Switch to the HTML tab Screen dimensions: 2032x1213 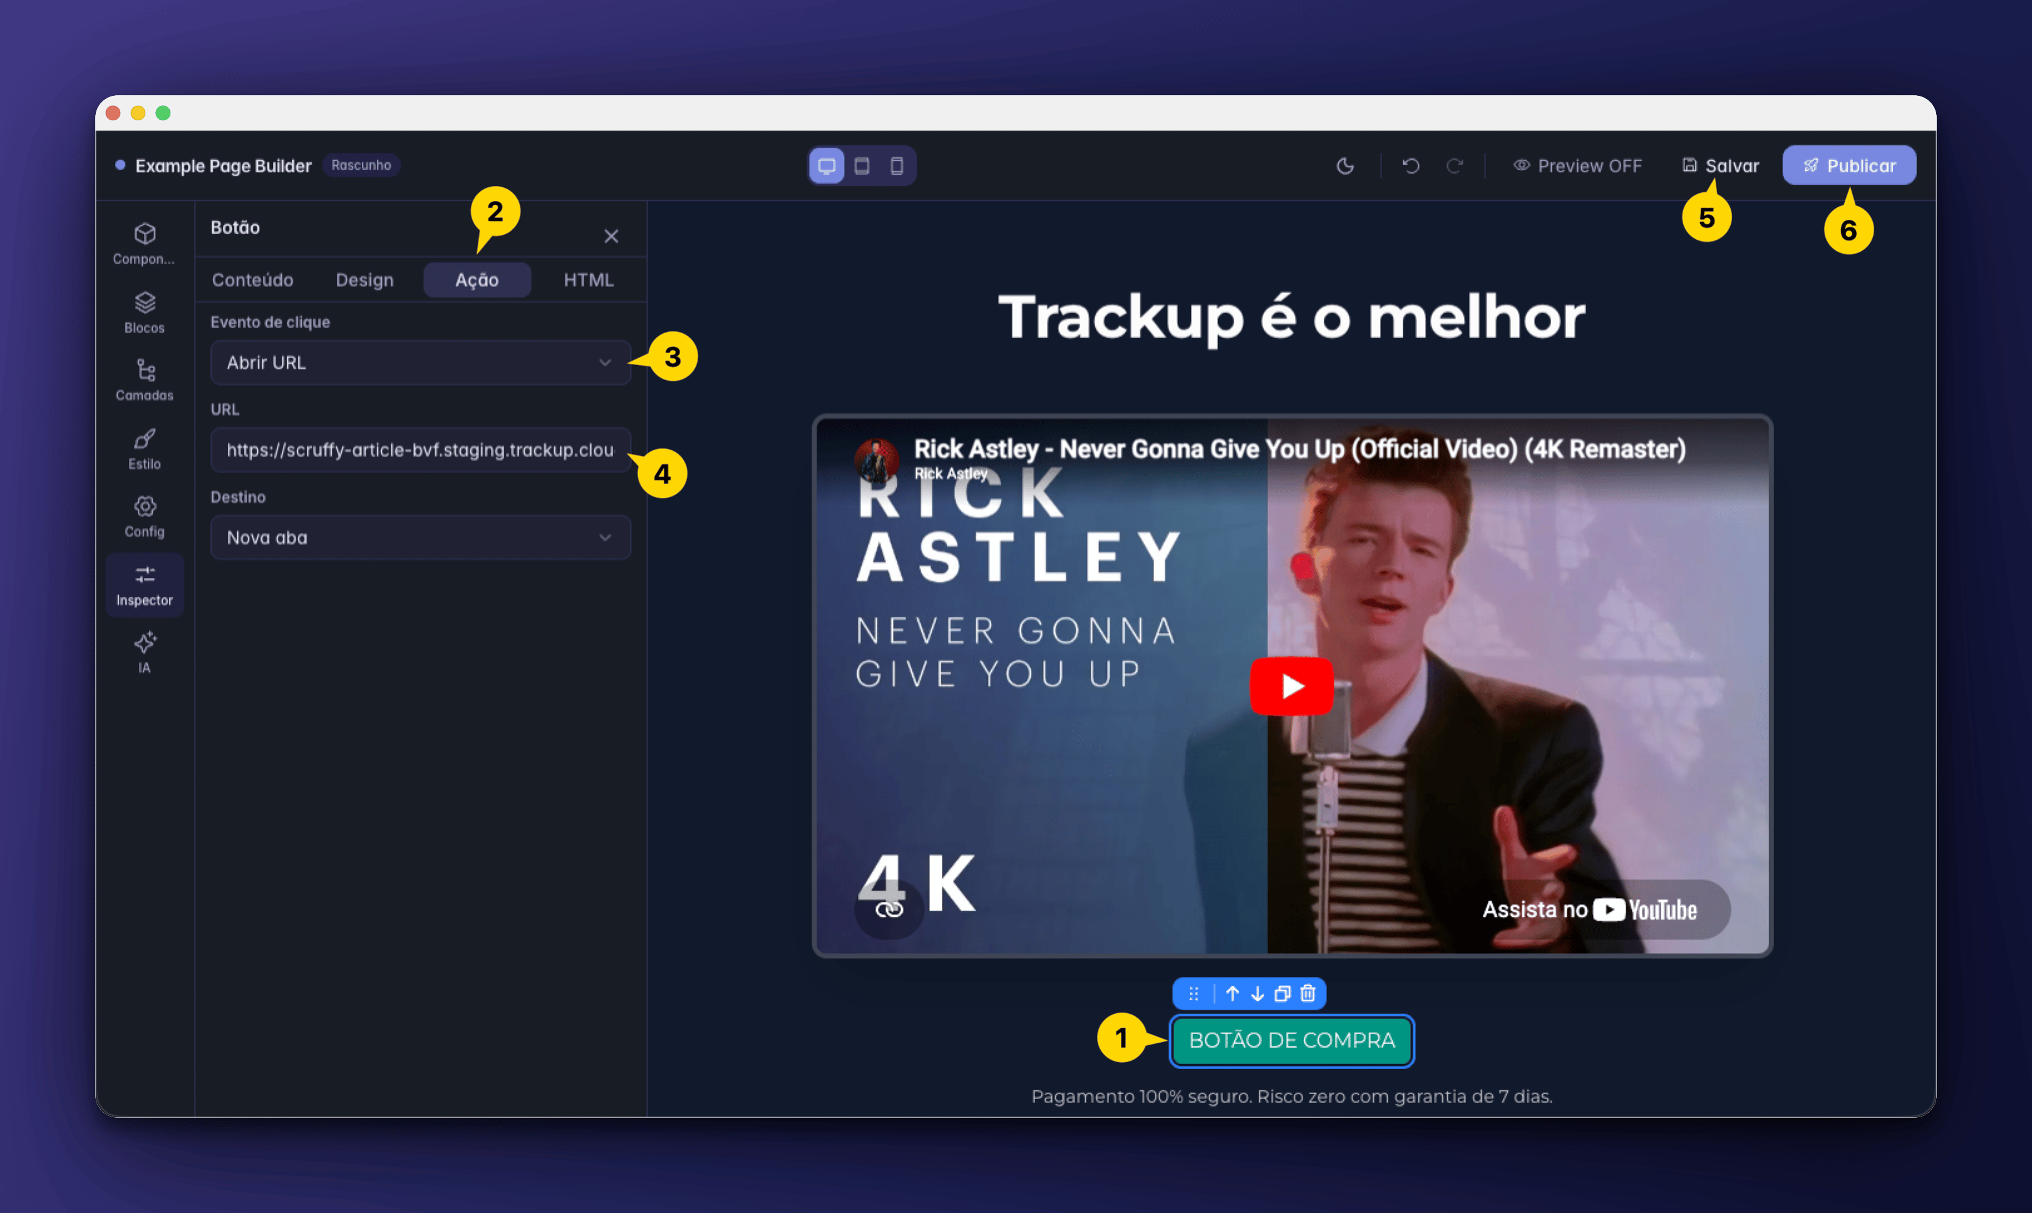(589, 279)
